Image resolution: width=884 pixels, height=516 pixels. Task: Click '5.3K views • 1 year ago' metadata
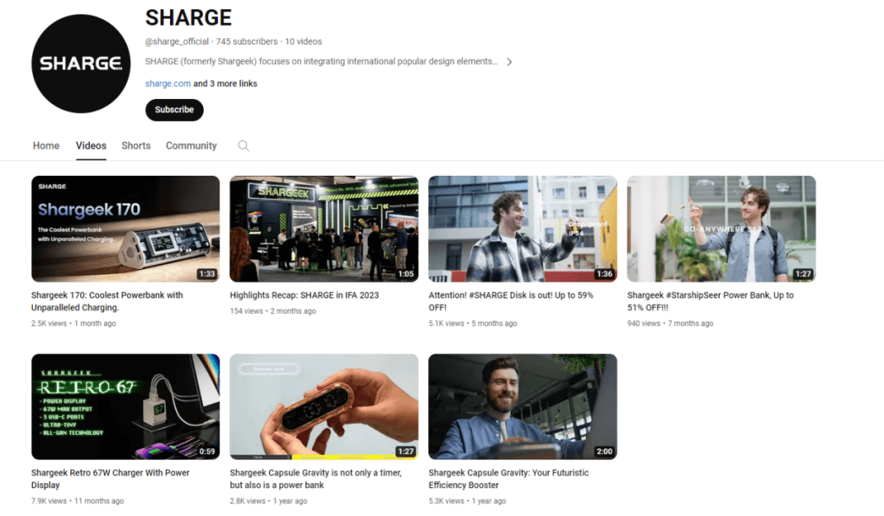tap(467, 500)
